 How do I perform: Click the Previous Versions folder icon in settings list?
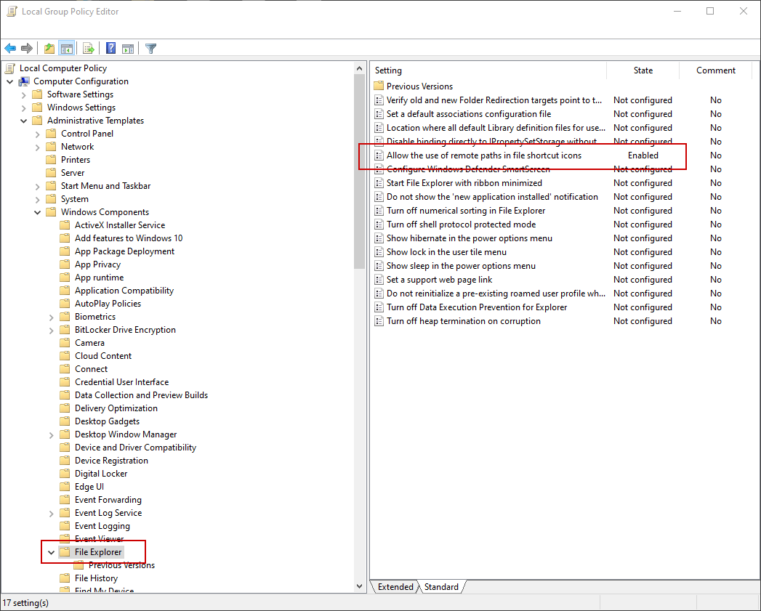(379, 86)
